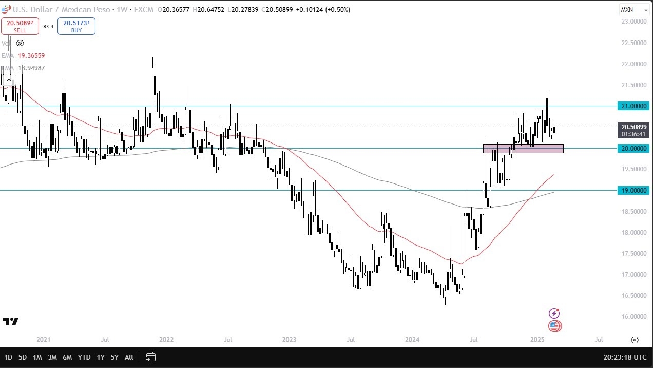Select the YTD range tab
This screenshot has width=653, height=368.
pyautogui.click(x=84, y=357)
